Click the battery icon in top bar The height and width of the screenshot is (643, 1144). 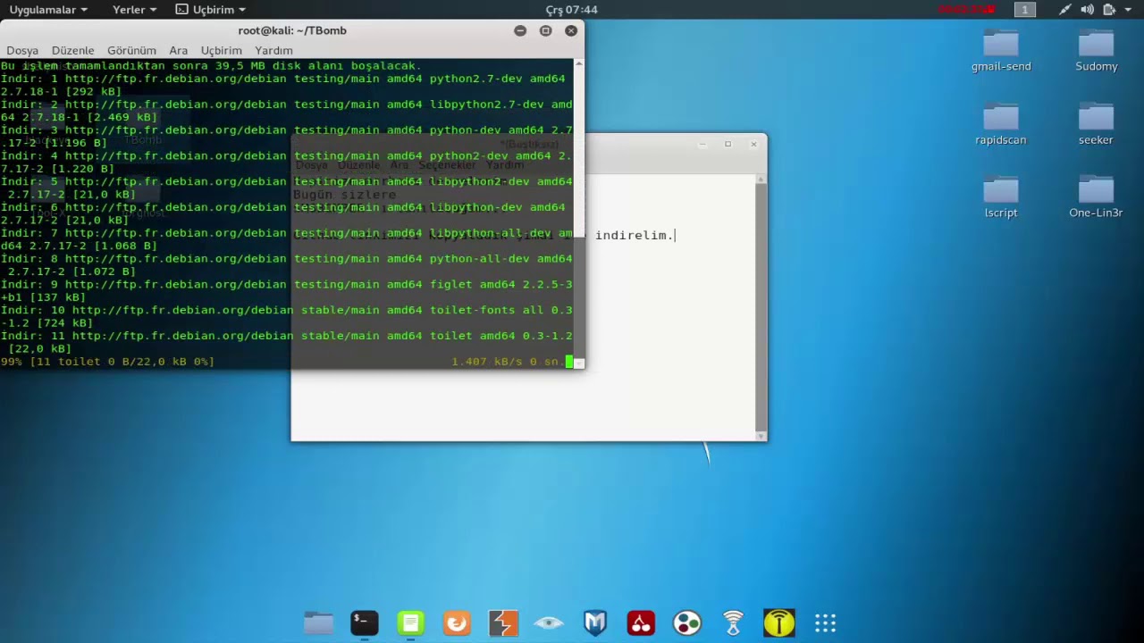point(1108,10)
